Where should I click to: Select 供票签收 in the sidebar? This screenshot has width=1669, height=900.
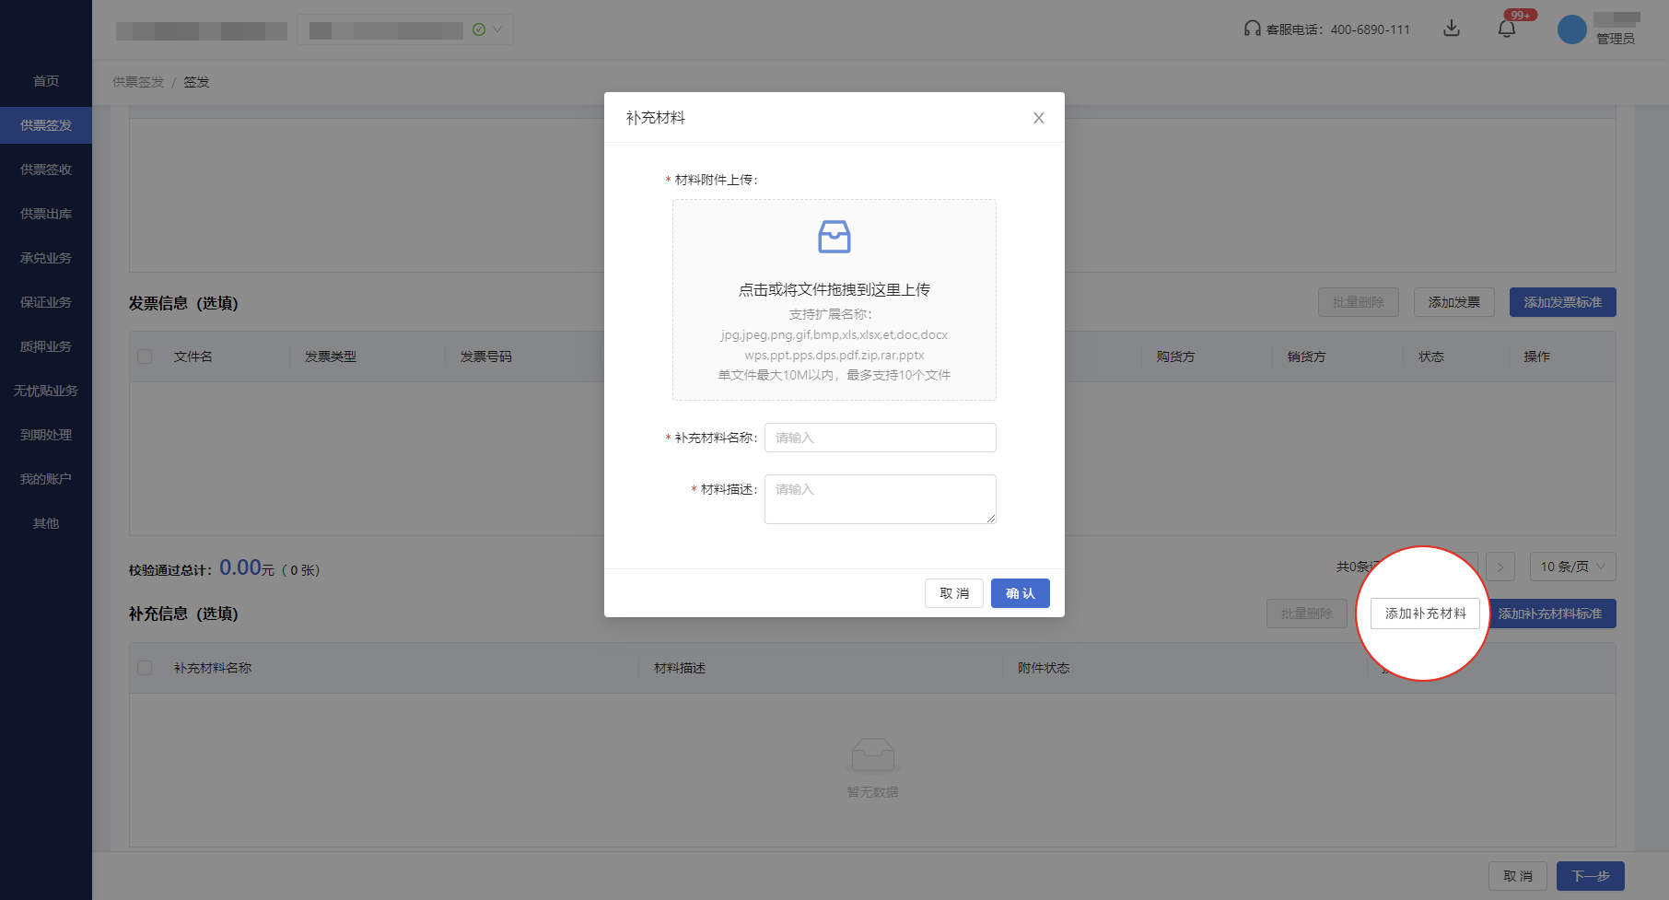[45, 169]
